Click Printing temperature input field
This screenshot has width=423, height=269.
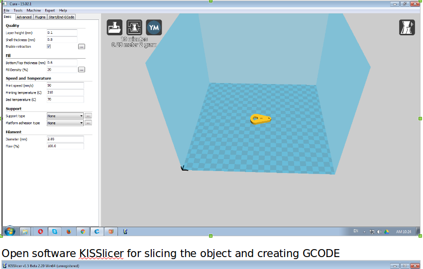(65, 92)
